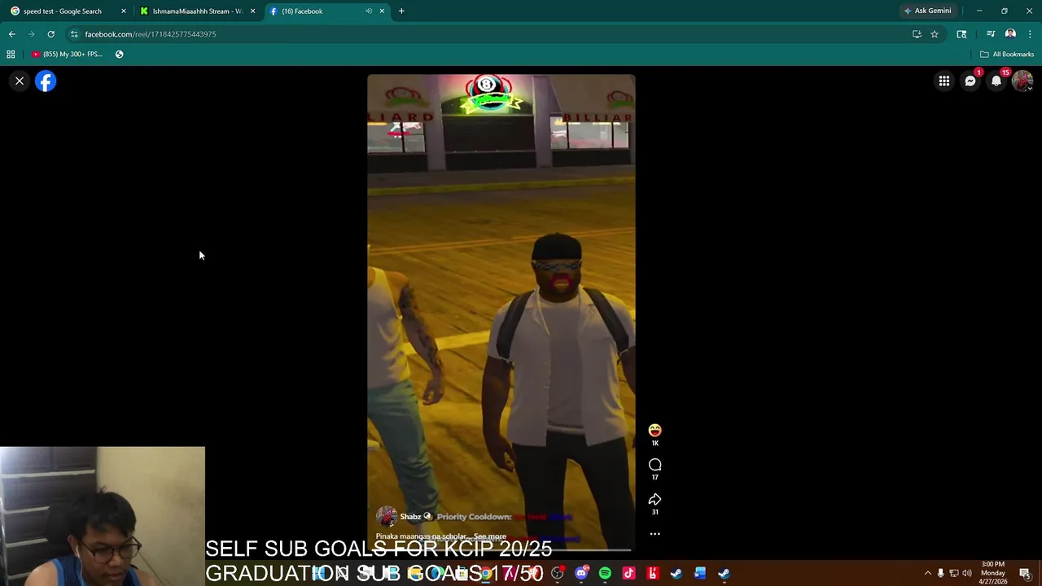Open Spotify from the taskbar

[x=605, y=574]
